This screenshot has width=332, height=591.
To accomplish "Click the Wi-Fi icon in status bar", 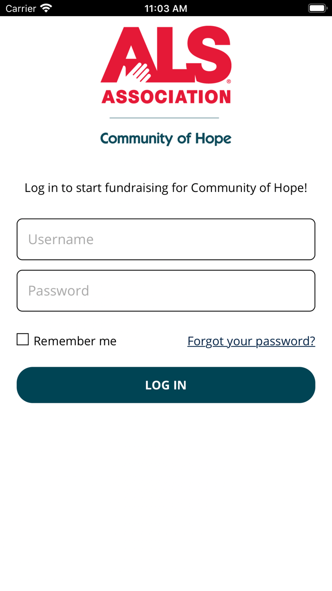I will [45, 8].
